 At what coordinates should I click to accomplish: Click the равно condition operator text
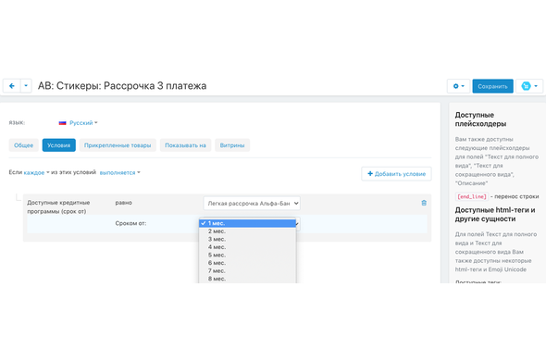(124, 203)
